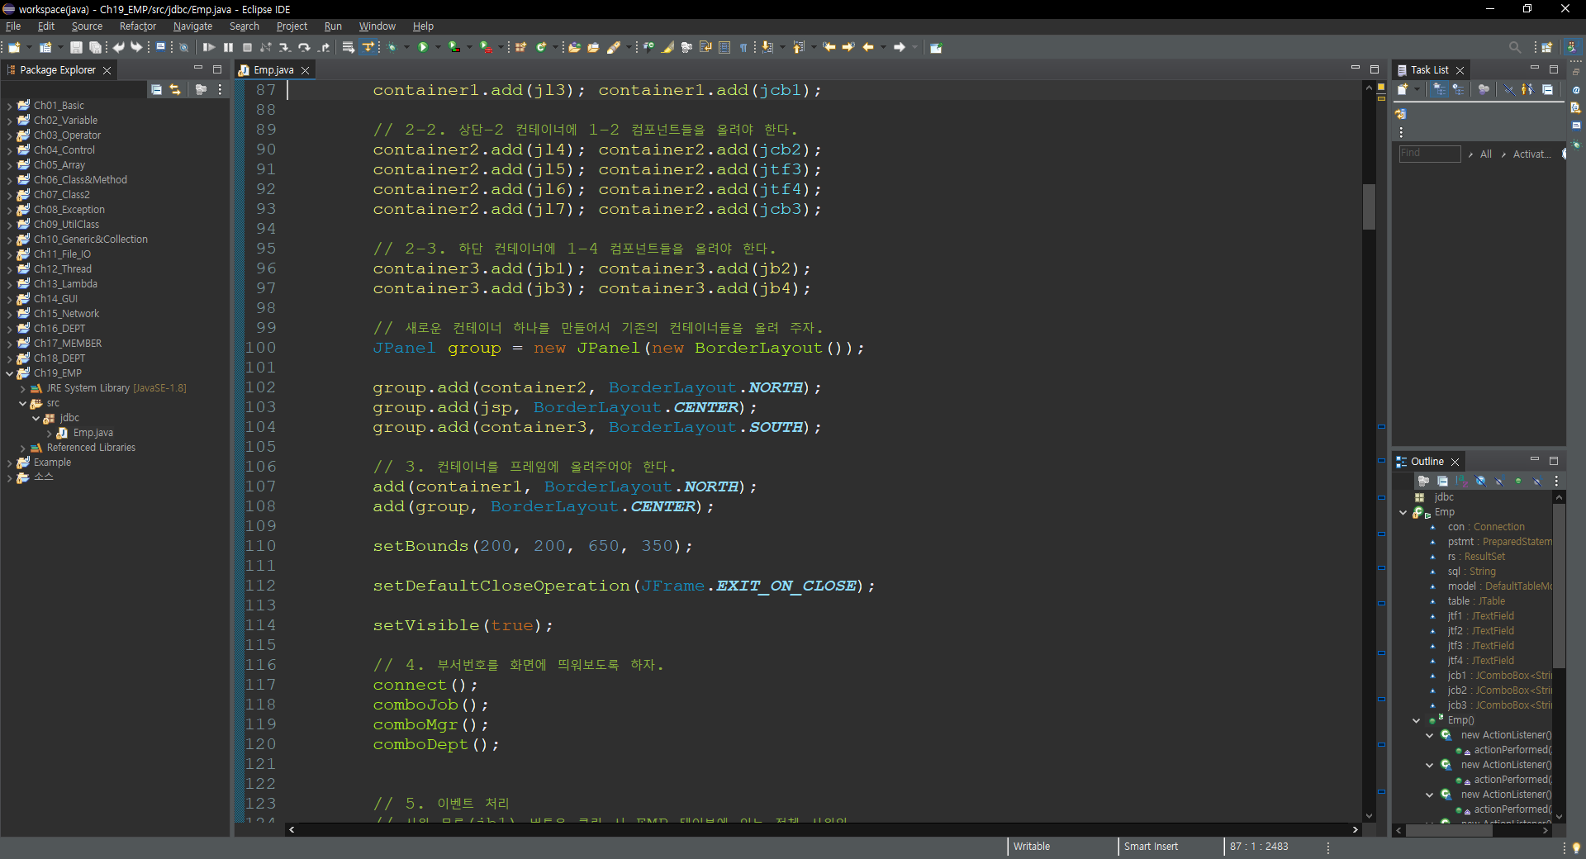The image size is (1586, 859).
Task: Click the Terminate (stop) debug icon
Action: tap(247, 48)
